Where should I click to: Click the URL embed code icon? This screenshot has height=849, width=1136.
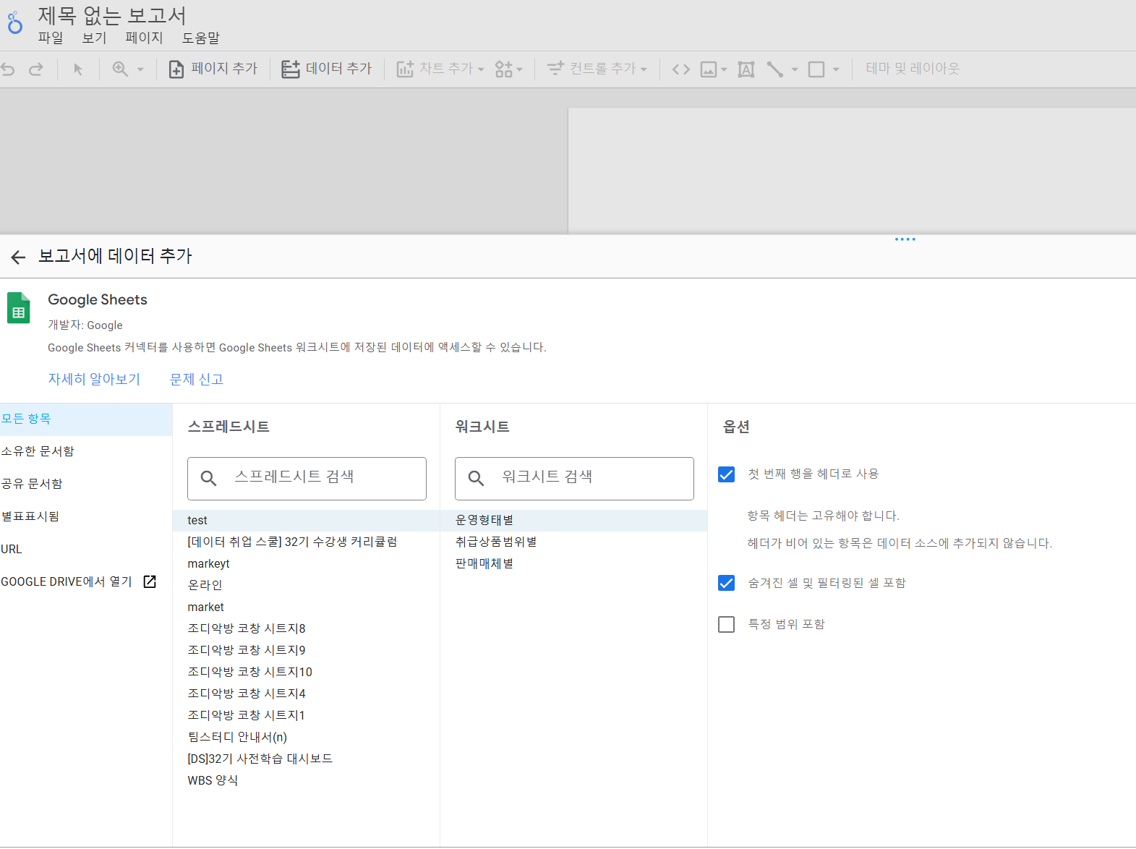click(681, 69)
